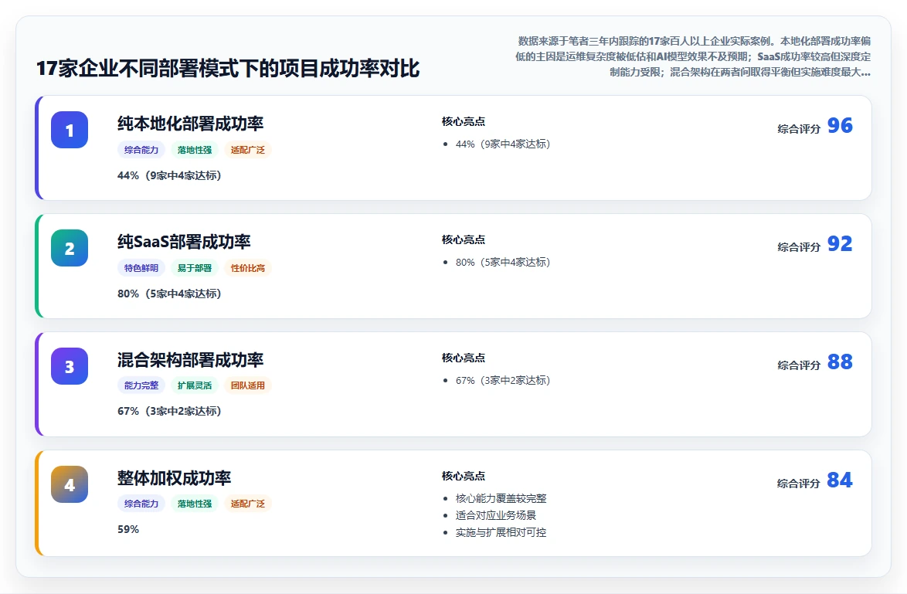Click 核心亮点 heading in 混合架构 card
The height and width of the screenshot is (594, 907).
click(464, 358)
